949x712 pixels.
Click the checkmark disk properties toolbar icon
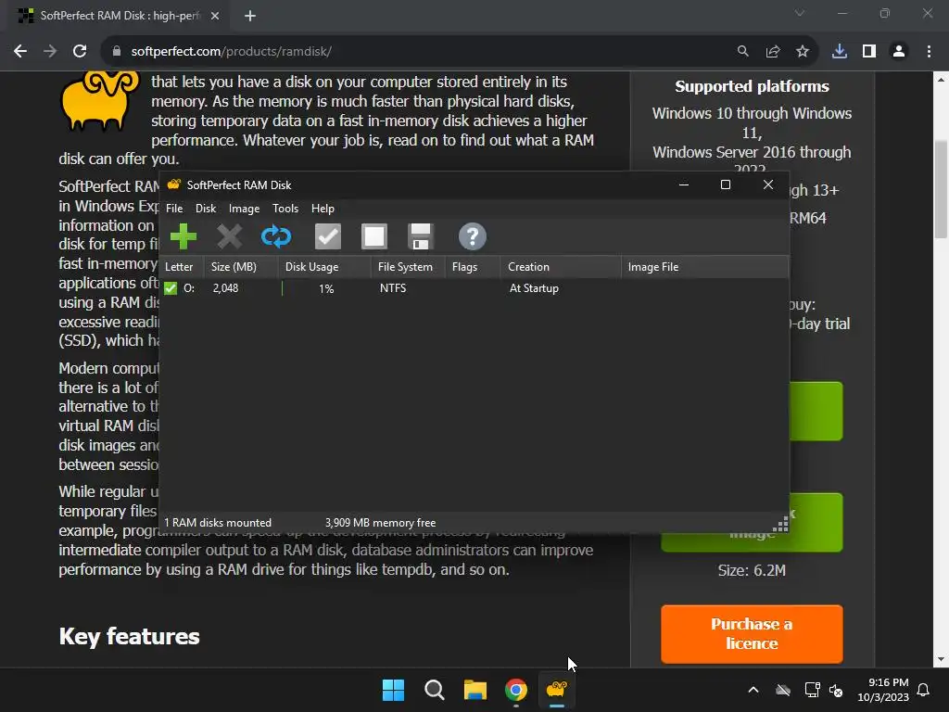pos(328,236)
